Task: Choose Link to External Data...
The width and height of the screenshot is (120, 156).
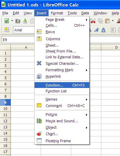Action: tap(62, 57)
